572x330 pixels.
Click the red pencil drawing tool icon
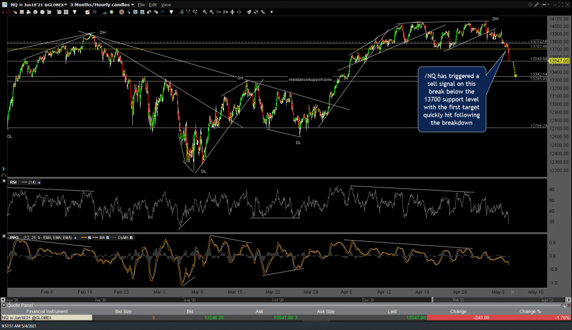[88, 12]
